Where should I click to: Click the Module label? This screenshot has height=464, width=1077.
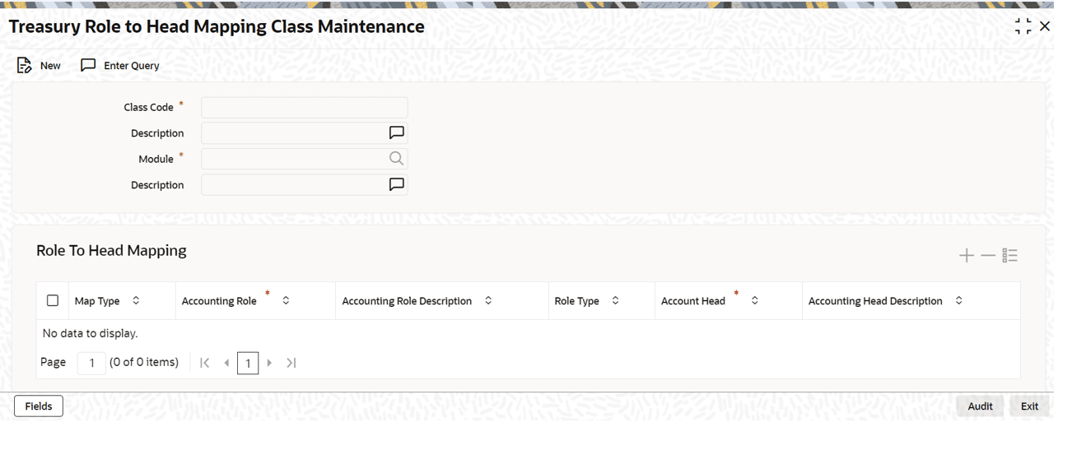156,159
